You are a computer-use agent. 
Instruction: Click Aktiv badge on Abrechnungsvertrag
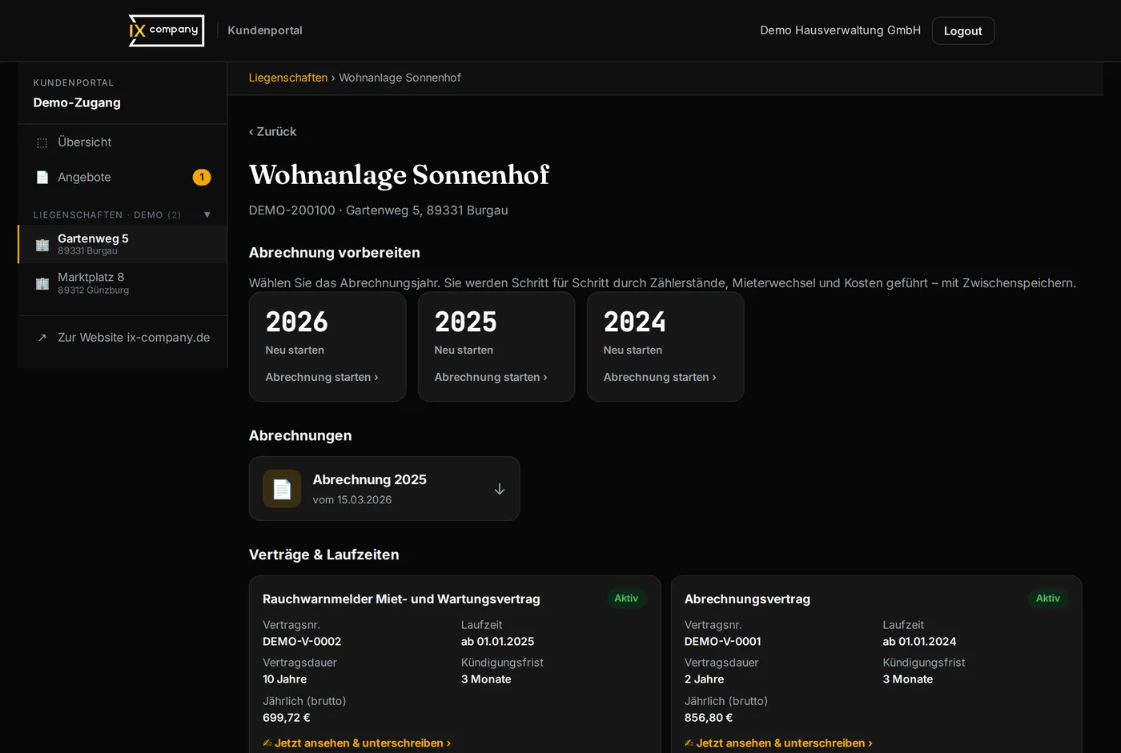(1048, 599)
